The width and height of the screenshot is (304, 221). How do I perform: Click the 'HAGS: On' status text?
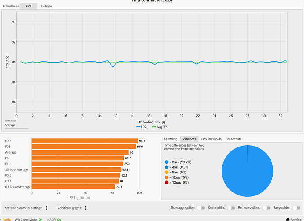(54, 220)
